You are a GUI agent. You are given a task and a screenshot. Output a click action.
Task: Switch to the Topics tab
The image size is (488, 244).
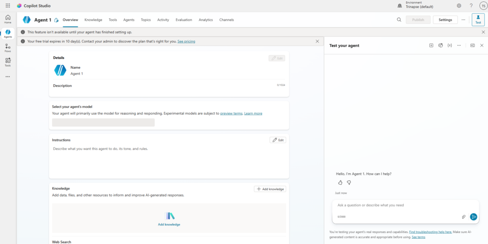146,20
